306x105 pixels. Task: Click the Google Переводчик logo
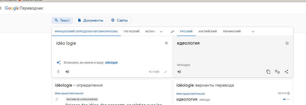click(x=24, y=8)
